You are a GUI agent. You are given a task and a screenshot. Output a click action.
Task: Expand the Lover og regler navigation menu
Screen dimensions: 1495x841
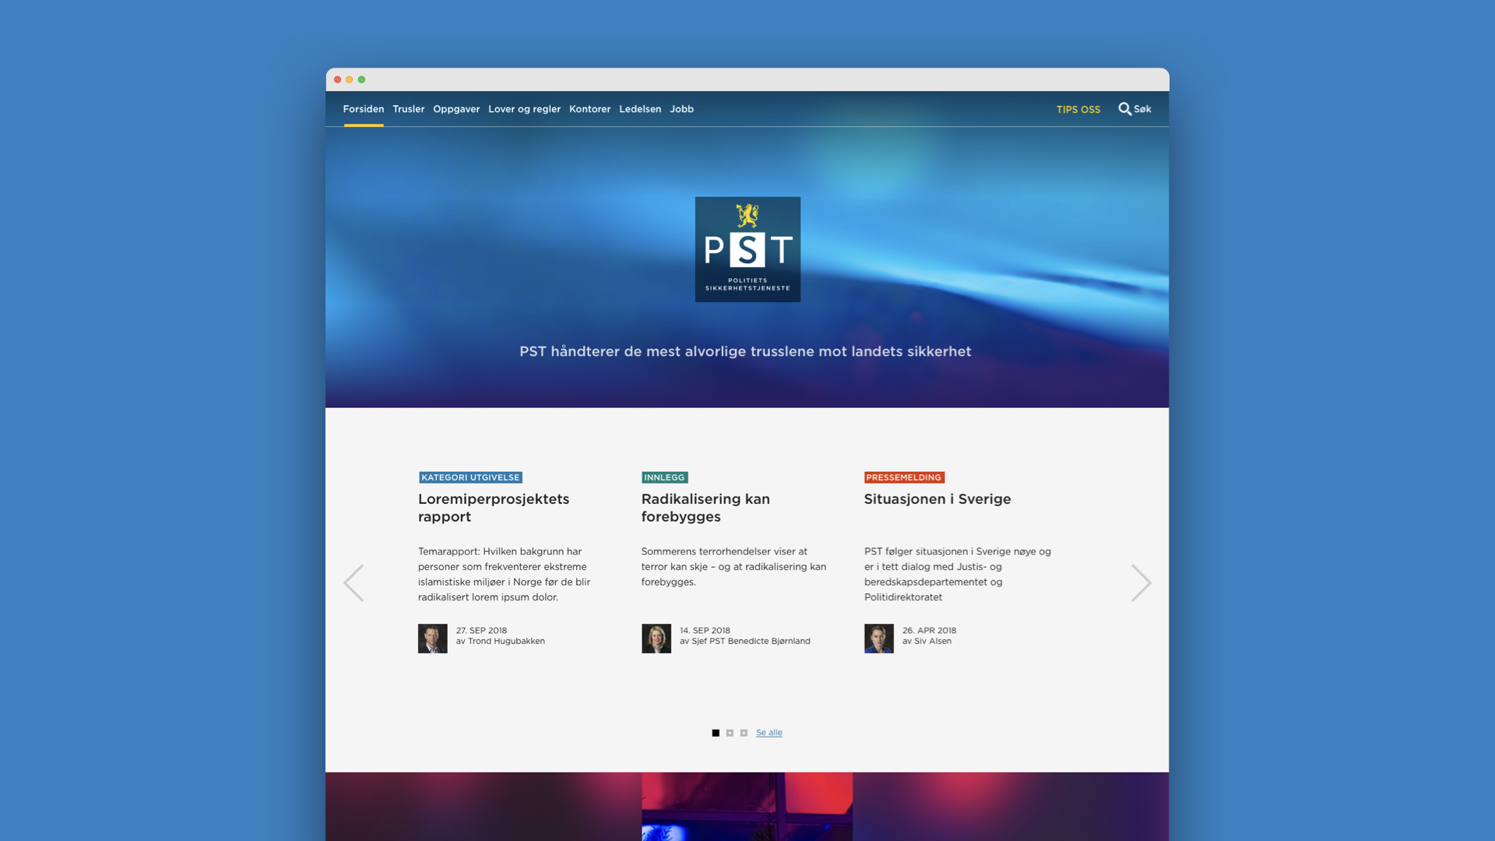524,107
